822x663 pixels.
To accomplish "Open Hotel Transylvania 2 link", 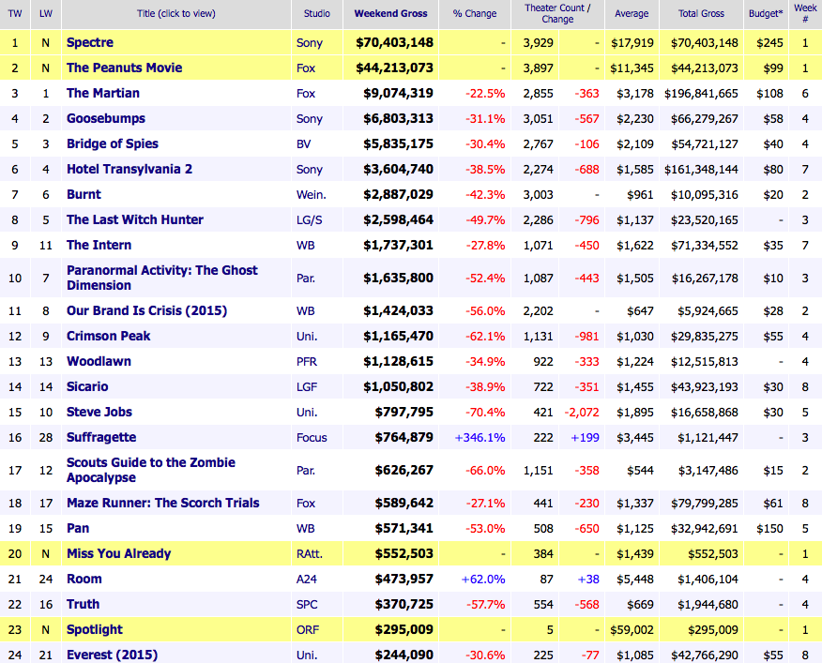I will [129, 170].
